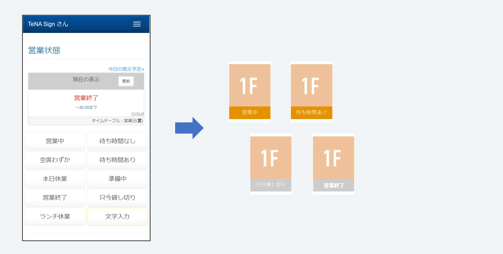Select the 営業中 status button
This screenshot has width=503, height=254.
click(55, 141)
